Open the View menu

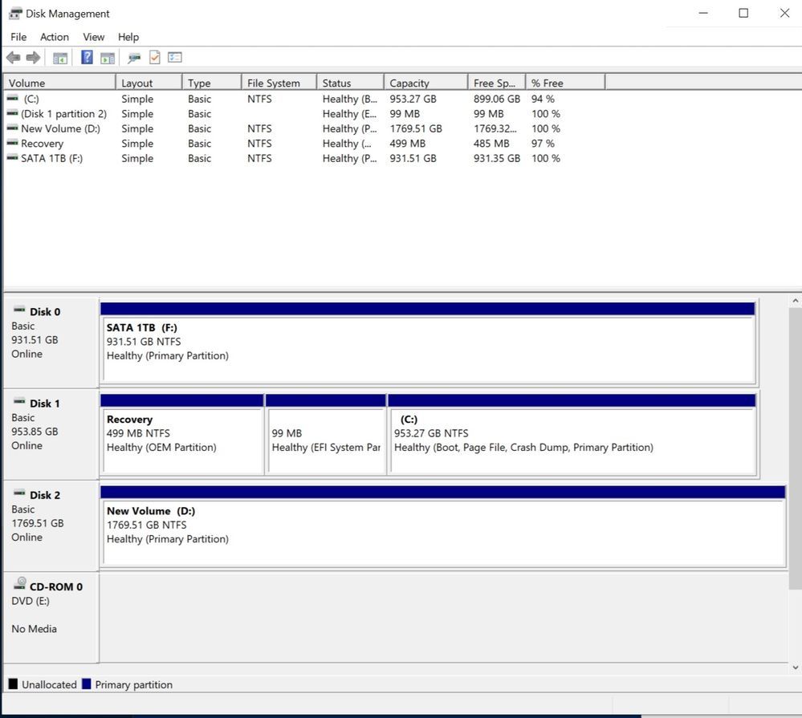[x=94, y=37]
